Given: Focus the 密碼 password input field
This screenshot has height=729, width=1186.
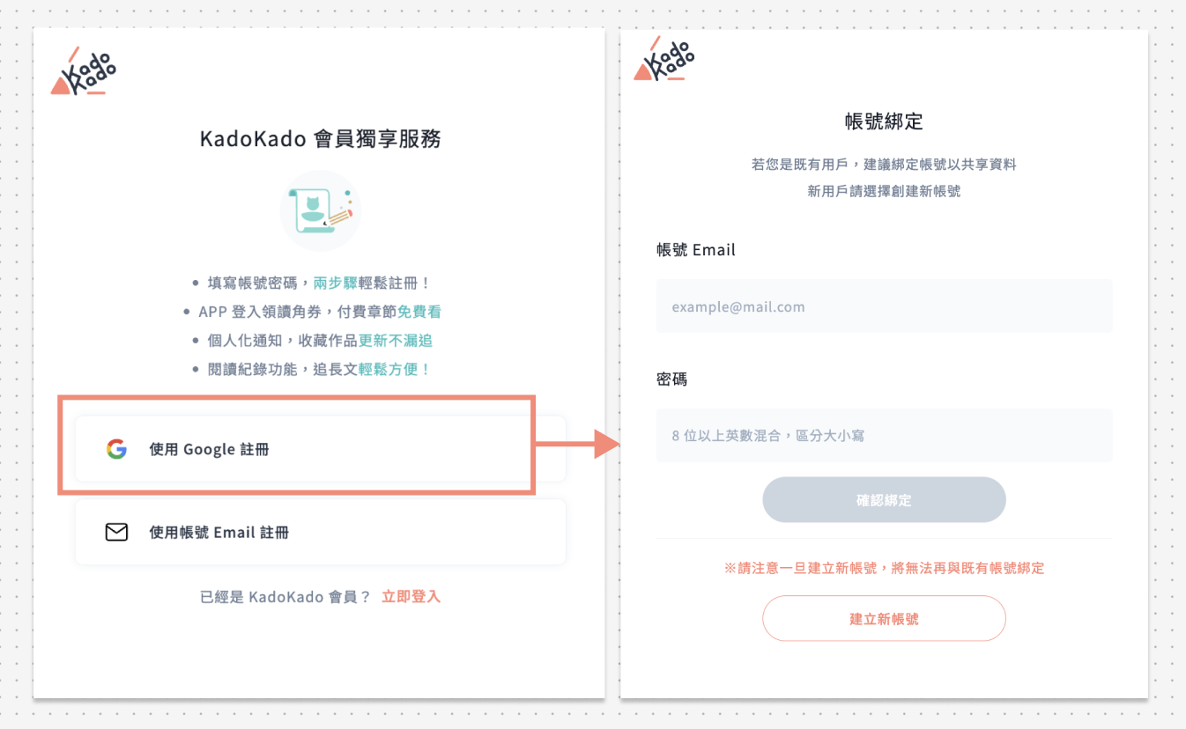Looking at the screenshot, I should point(884,435).
